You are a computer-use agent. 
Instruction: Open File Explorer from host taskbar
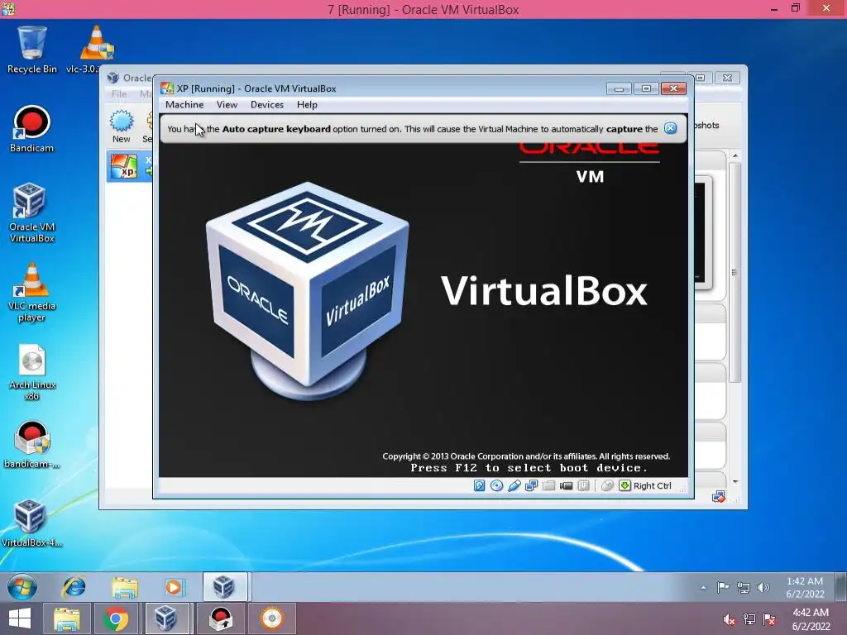click(66, 618)
